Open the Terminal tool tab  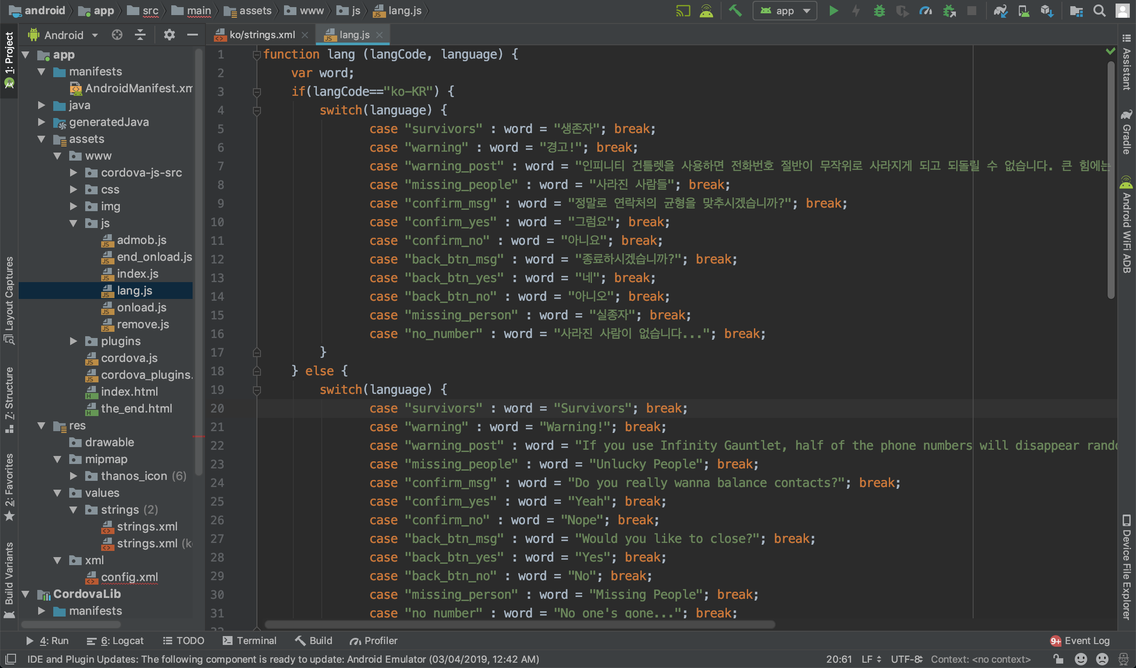[250, 640]
